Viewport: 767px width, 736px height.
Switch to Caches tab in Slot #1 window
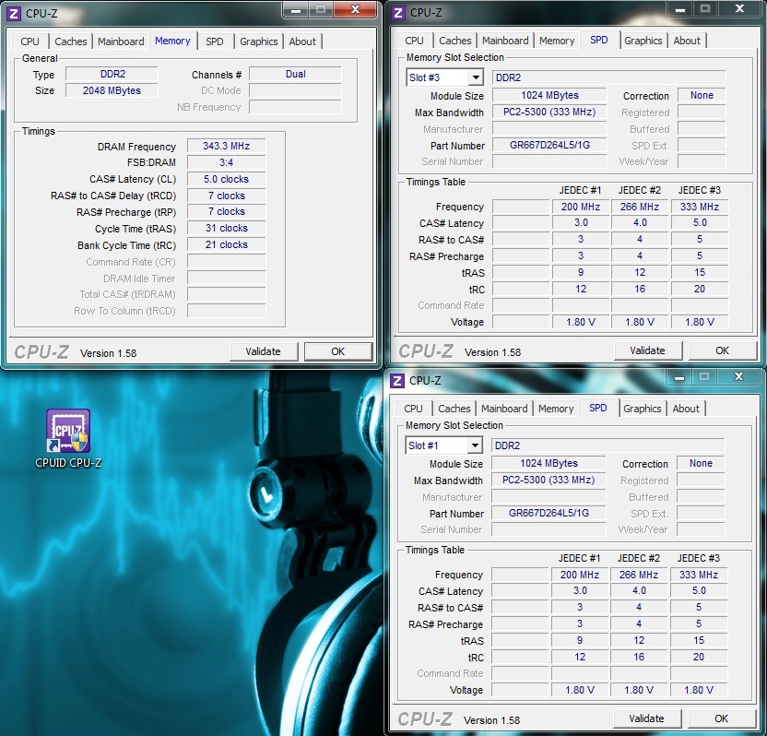pos(454,409)
